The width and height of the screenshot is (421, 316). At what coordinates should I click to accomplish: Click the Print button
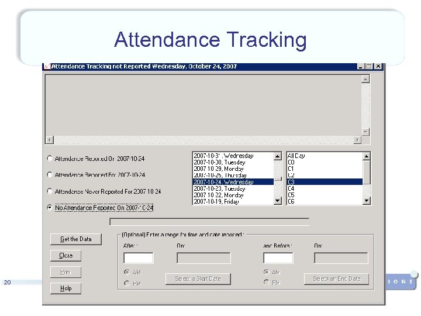(65, 272)
